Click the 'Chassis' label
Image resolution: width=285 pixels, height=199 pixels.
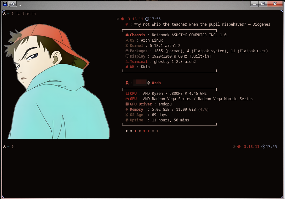coord(137,35)
